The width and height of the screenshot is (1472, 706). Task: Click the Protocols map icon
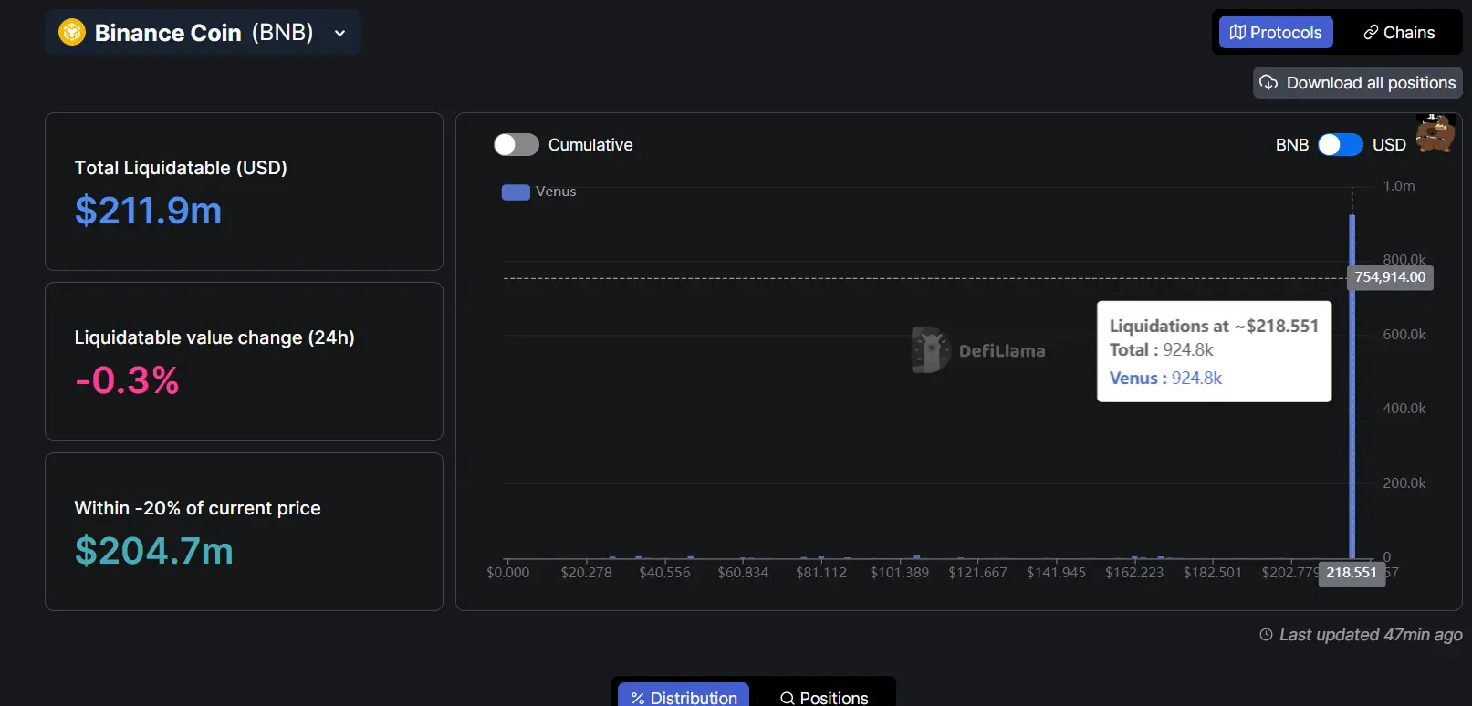tap(1237, 33)
